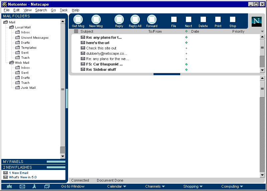
Task: Click the 2 NEW FLASHES header bar
Action: click(33, 167)
